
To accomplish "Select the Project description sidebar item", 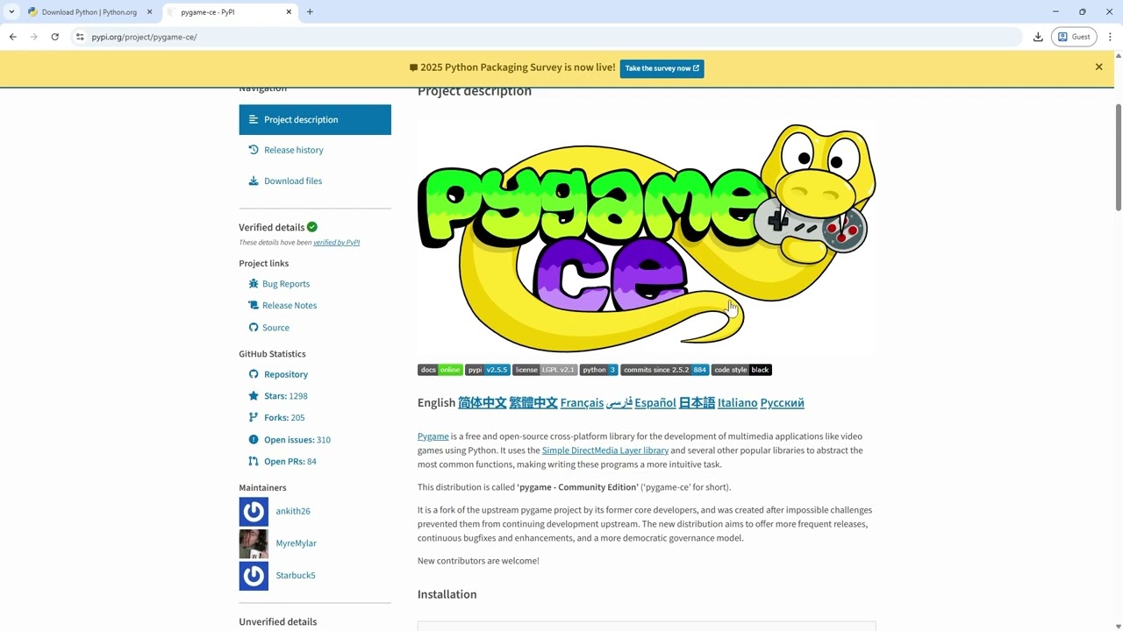I will point(315,120).
